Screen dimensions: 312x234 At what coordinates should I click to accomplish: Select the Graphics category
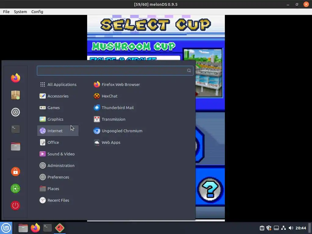(x=58, y=119)
